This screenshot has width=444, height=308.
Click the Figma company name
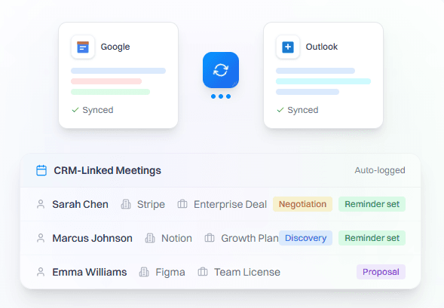click(x=170, y=272)
